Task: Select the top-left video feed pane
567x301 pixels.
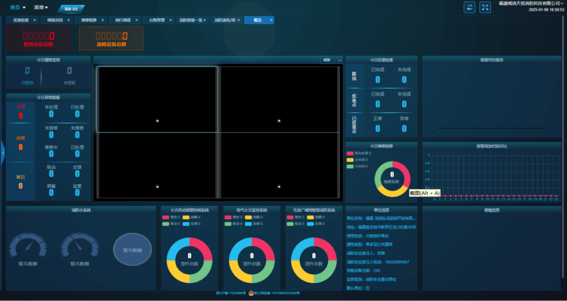Action: click(157, 100)
